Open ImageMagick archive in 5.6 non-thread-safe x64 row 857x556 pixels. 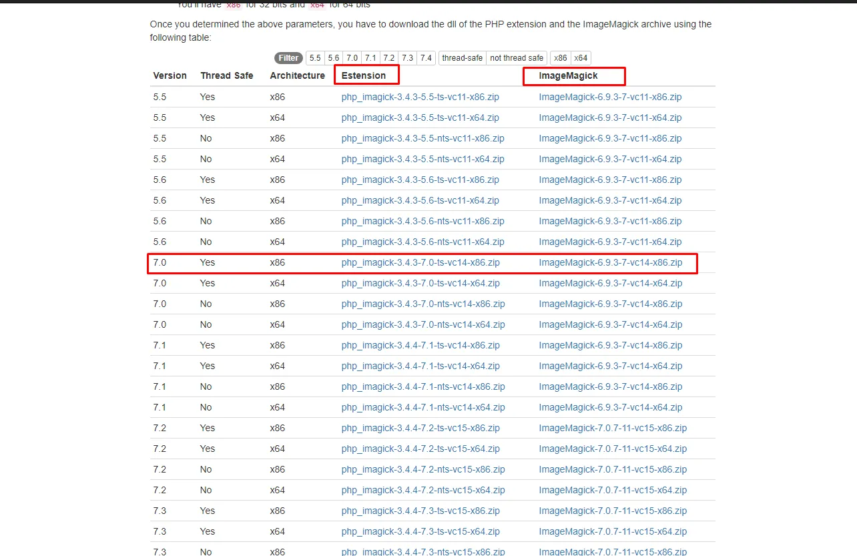click(x=611, y=242)
